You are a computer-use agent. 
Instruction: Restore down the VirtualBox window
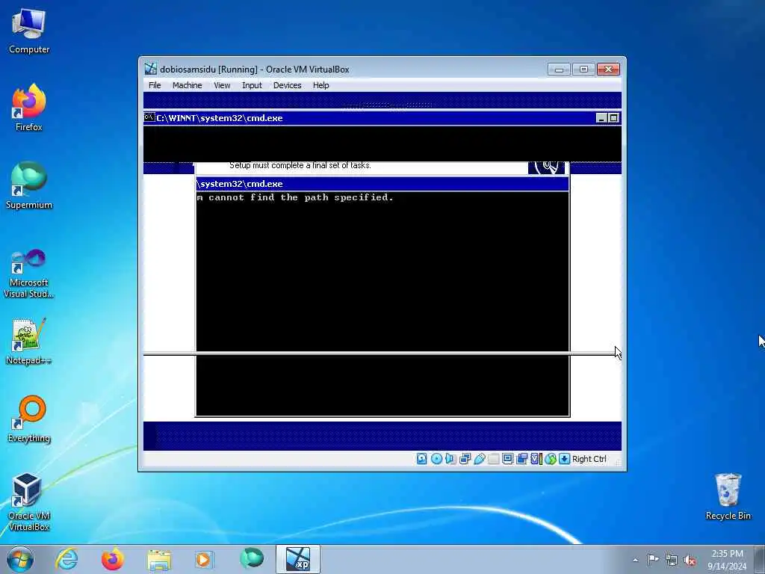(583, 70)
